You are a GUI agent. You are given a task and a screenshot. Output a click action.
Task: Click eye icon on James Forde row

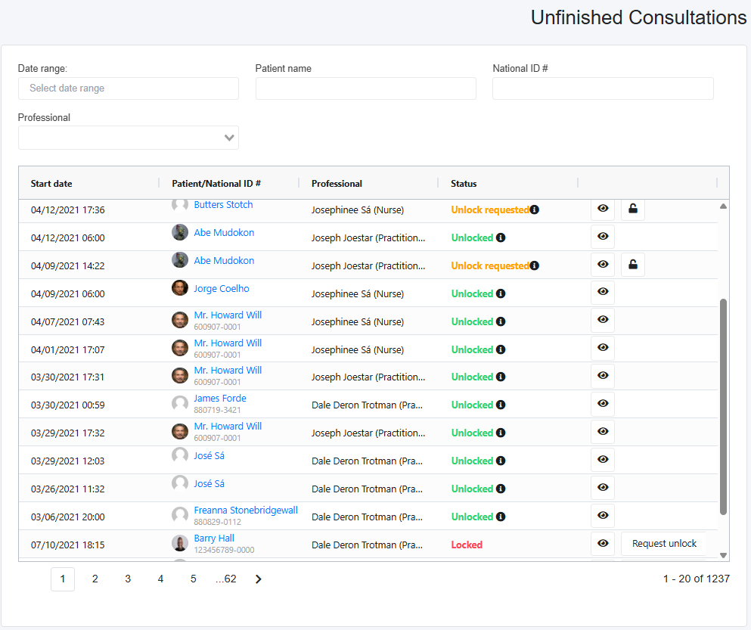tap(603, 404)
